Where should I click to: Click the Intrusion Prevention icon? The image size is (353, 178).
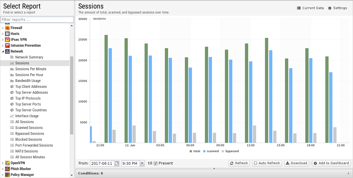7,45
